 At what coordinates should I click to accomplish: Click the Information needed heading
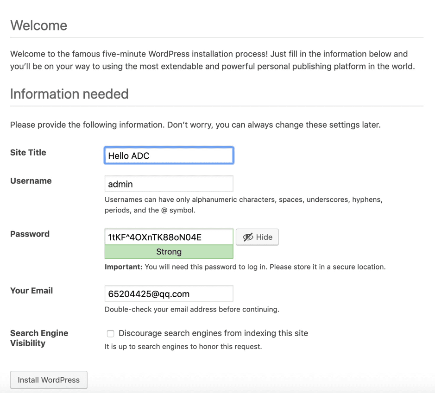(x=69, y=94)
